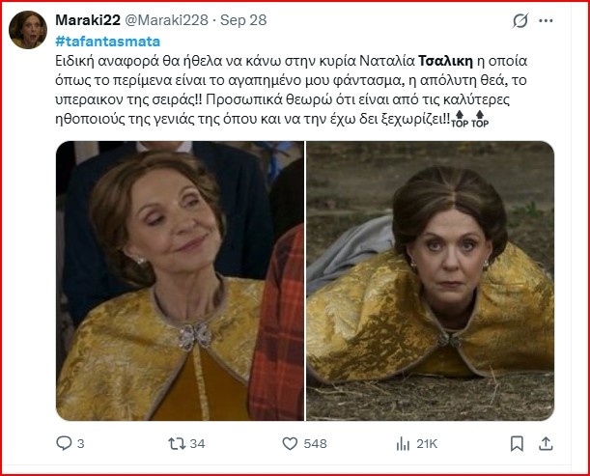Screen dimensions: 590x476
Task: Open the #tafantasmata hashtag
Action: (108, 41)
